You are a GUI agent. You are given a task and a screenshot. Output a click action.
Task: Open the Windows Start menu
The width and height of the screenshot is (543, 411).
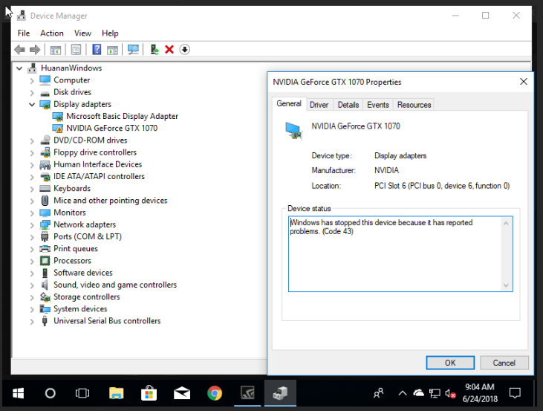coord(18,393)
